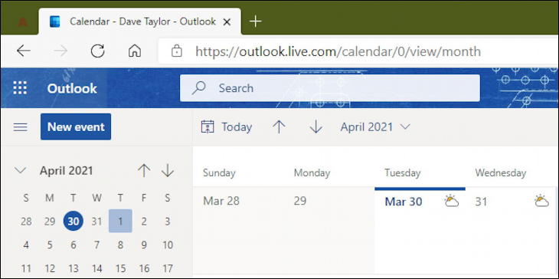Go to previous month in main toolbar
The width and height of the screenshot is (559, 279).
(x=279, y=127)
